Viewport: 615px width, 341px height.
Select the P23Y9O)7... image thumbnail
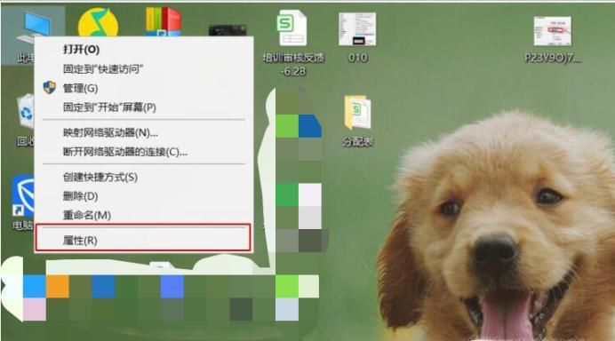coord(552,31)
